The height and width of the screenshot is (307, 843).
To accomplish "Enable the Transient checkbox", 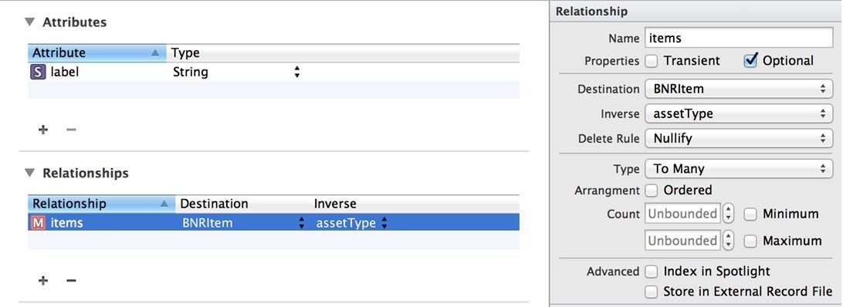I will coord(652,61).
